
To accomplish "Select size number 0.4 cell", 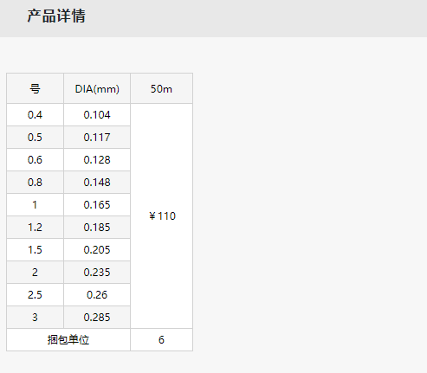I will pyautogui.click(x=35, y=115).
